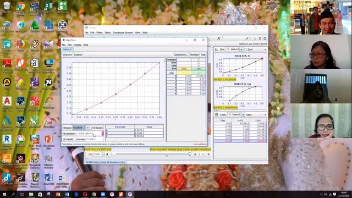Open the mass A dropdown in table view
This screenshot has height=198, width=352.
pyautogui.click(x=243, y=115)
